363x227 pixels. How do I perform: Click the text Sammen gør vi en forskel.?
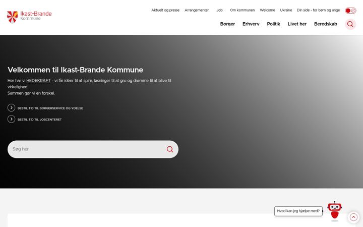coord(31,93)
